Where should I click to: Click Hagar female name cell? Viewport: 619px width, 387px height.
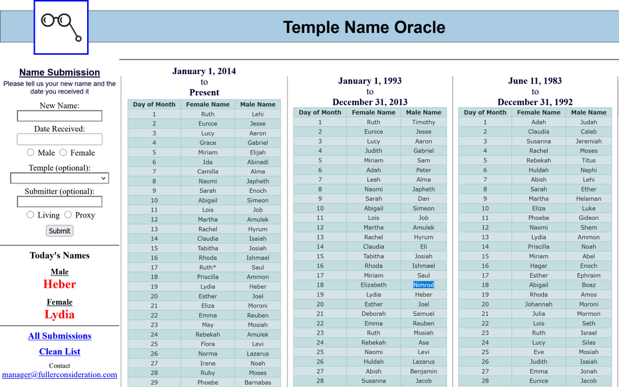point(539,266)
